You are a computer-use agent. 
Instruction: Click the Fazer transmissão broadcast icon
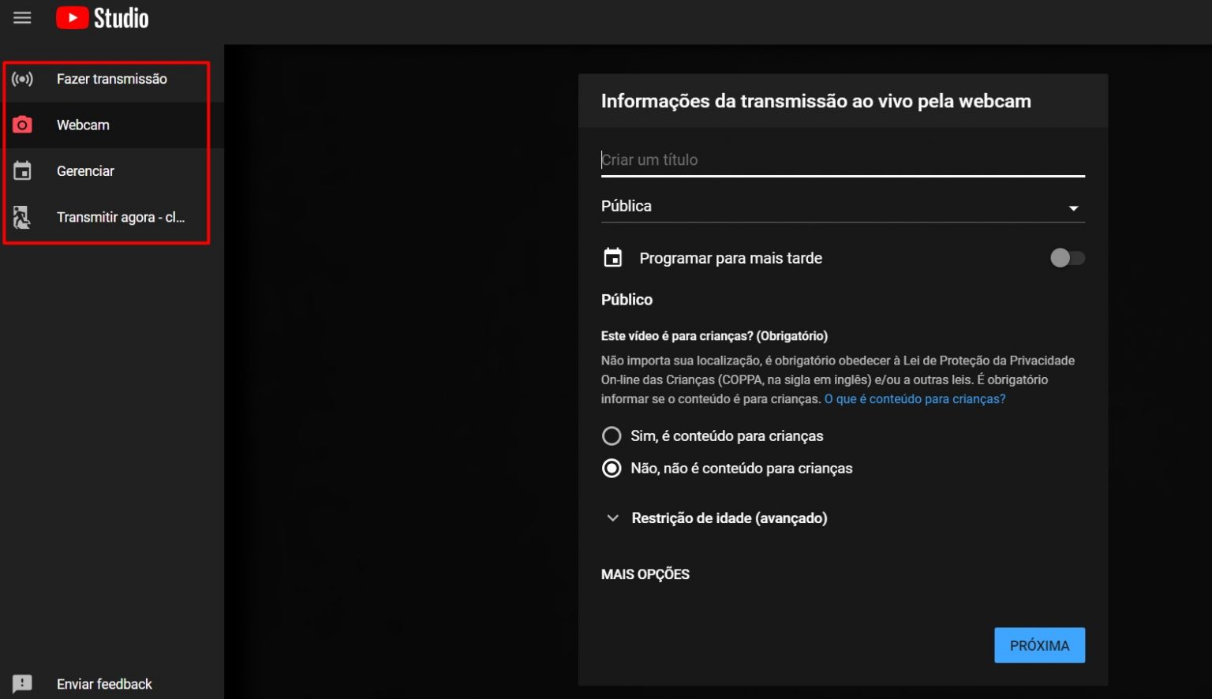point(22,79)
